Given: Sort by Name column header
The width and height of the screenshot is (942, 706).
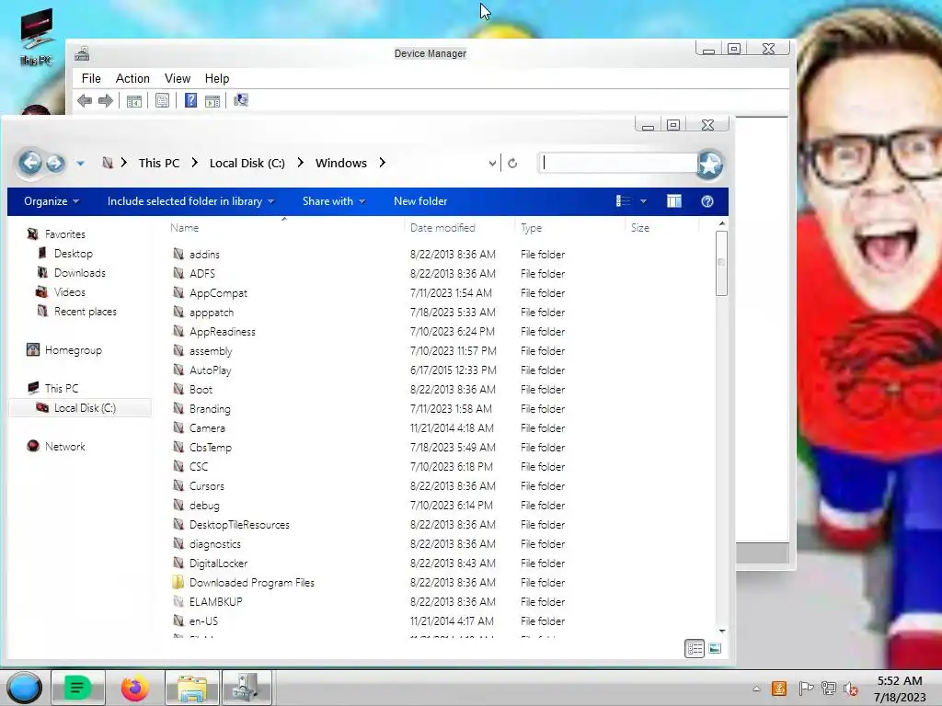Looking at the screenshot, I should click(x=184, y=228).
